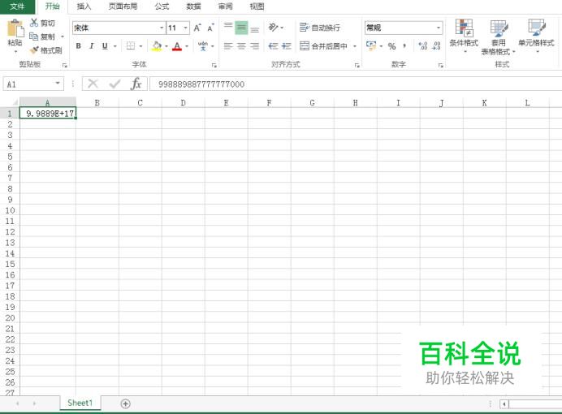
Task: Align cell text right
Action: [255, 45]
